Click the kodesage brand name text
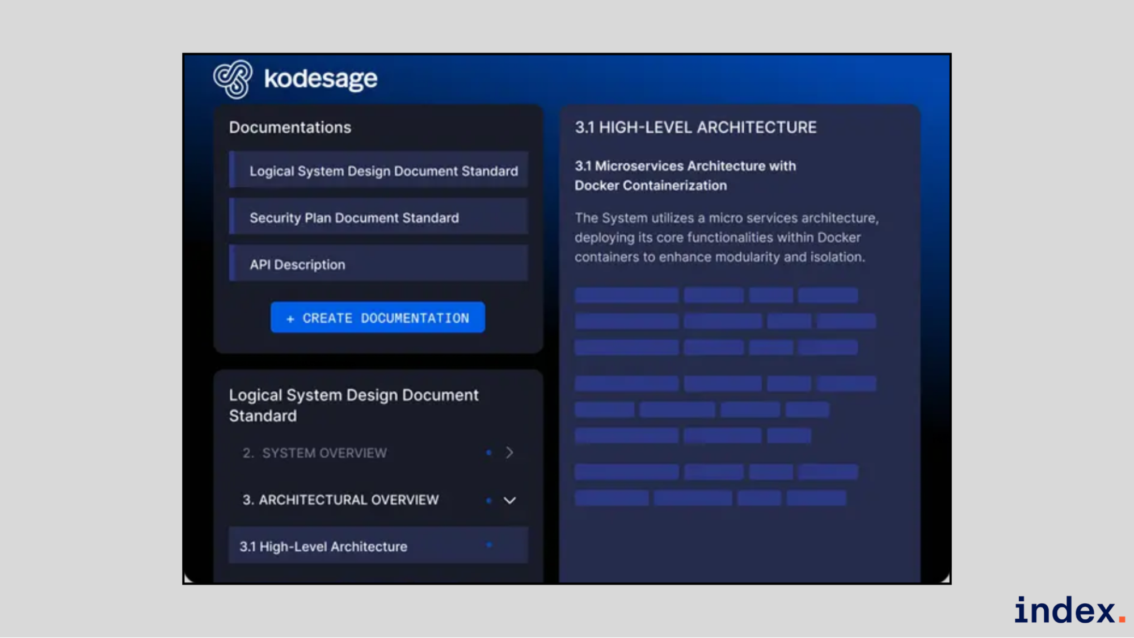This screenshot has width=1134, height=638. coord(321,78)
